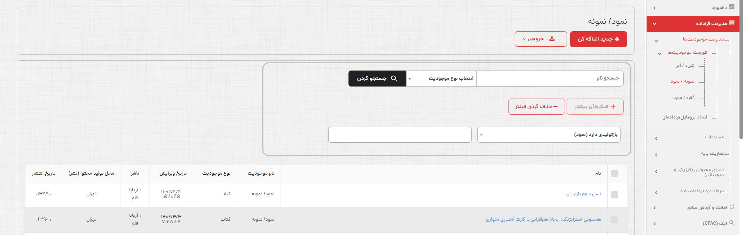This screenshot has width=743, height=235.
Task: Click the plus icon on فیلترهای بیشتر
Action: click(x=613, y=106)
